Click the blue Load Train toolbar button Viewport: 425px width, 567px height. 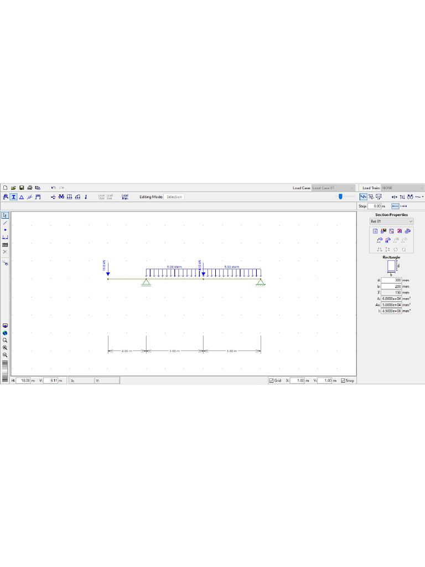(125, 197)
